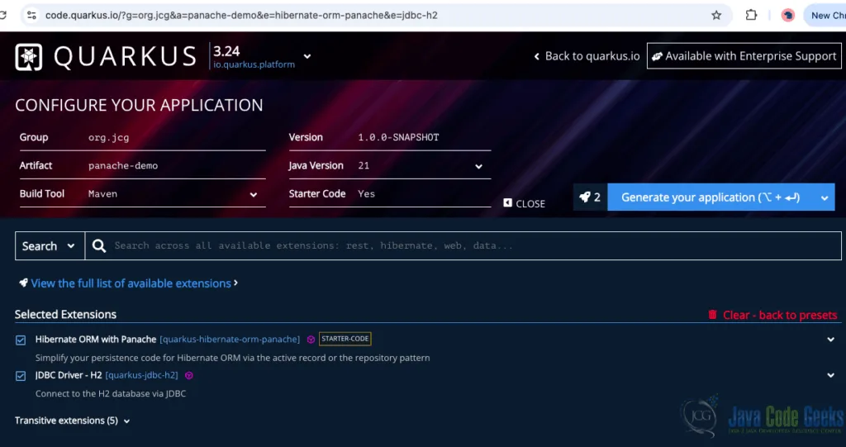The image size is (846, 447).
Task: Open the Build Tool Maven dropdown
Action: point(253,194)
